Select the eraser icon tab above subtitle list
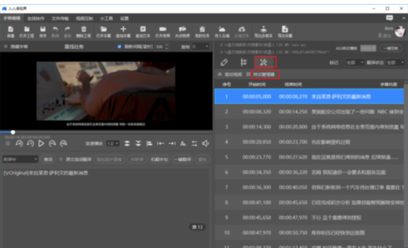This screenshot has width=408, height=248. [x=224, y=62]
